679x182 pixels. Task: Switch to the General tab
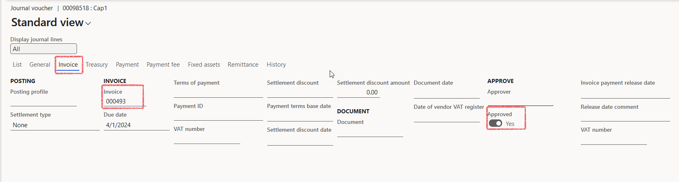coord(40,65)
